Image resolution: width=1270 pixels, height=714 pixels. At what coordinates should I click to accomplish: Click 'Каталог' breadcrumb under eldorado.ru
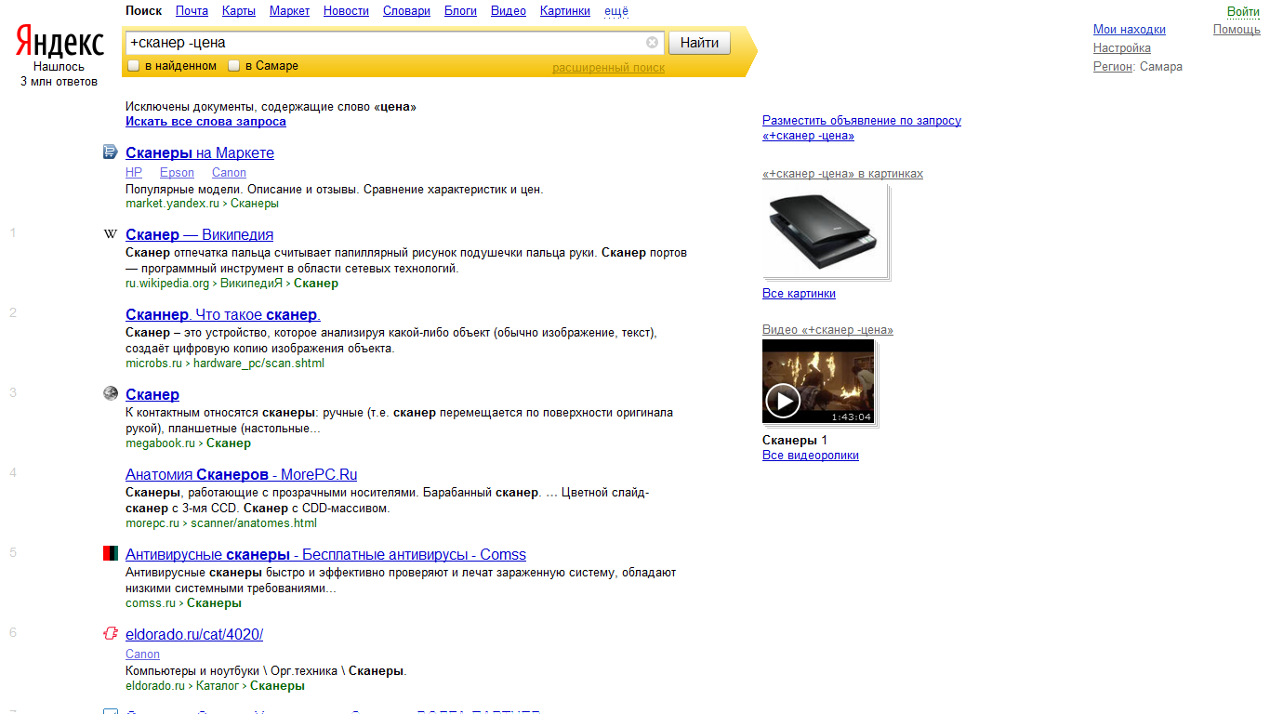click(218, 686)
